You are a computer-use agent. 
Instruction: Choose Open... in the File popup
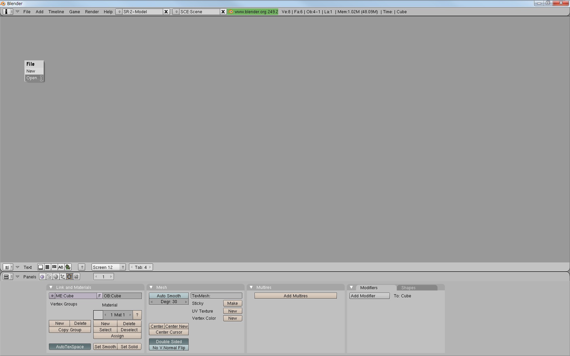(34, 78)
